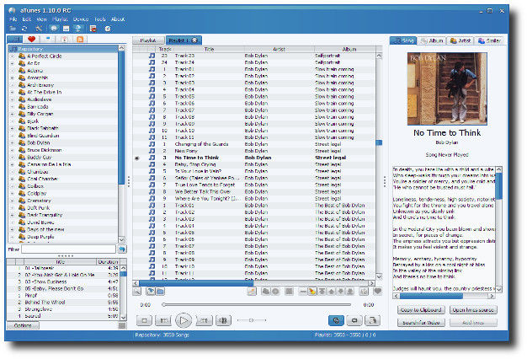527x359 pixels.
Task: Open preferences via the tools toolbar icon
Action: point(39,29)
